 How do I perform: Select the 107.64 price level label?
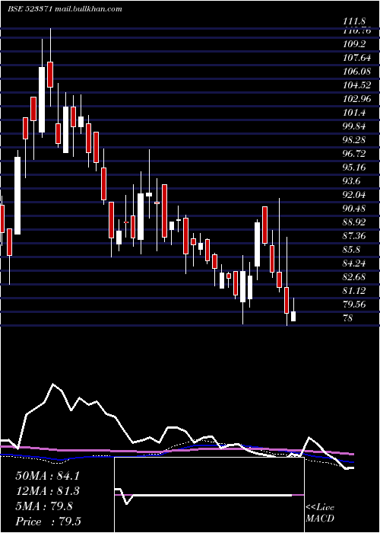(x=357, y=58)
